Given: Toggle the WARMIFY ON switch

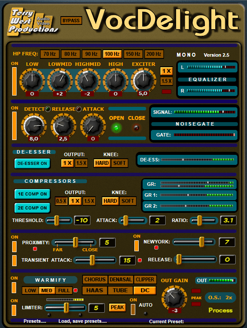Looking at the screenshot, I should (x=14, y=287).
